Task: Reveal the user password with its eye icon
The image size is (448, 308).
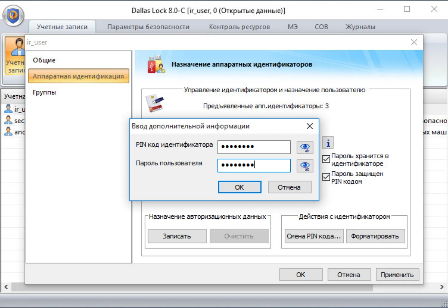Action: click(x=305, y=166)
